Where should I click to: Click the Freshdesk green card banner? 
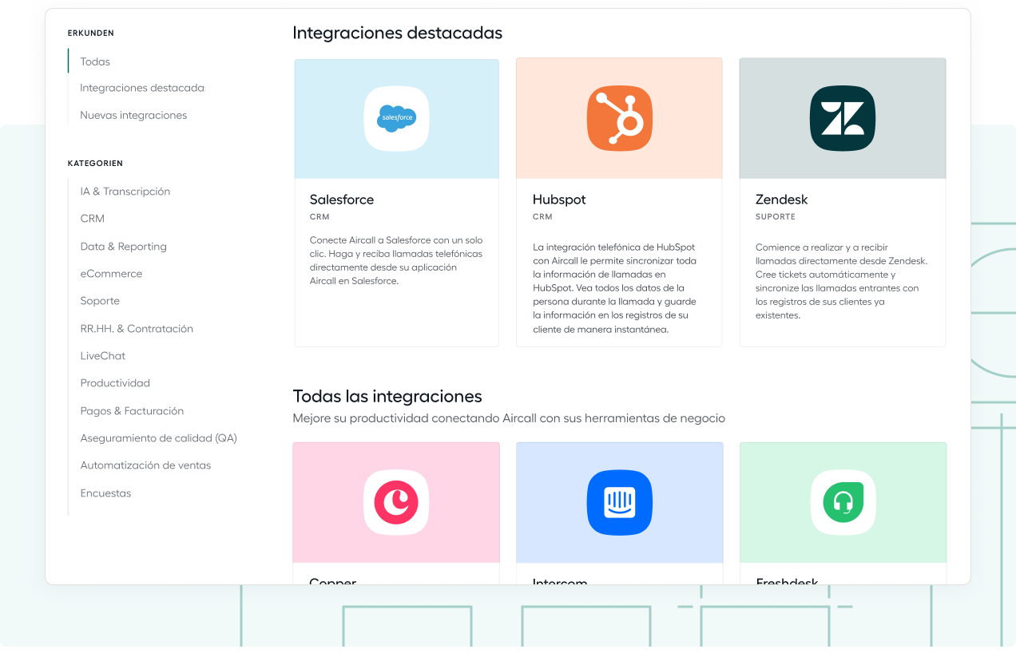tap(843, 503)
